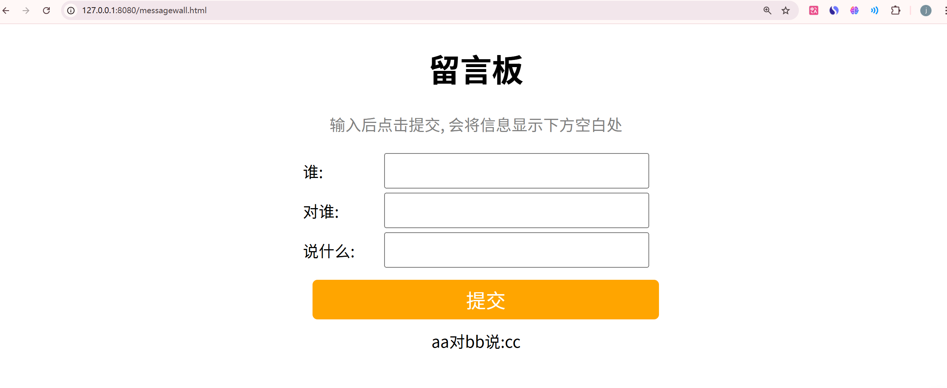
Task: Click inside the 对谁 input field
Action: tap(516, 210)
